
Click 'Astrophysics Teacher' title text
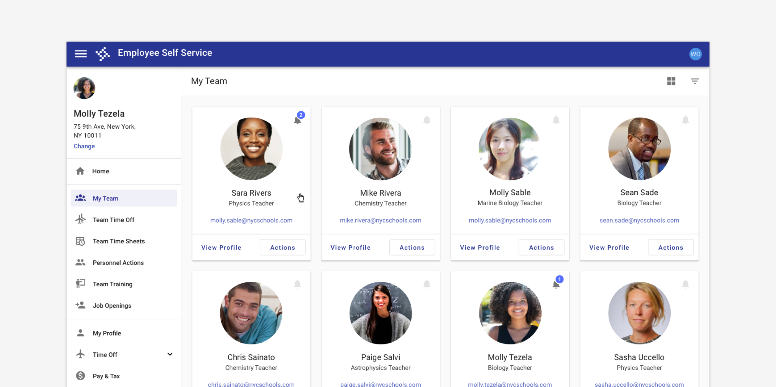pos(381,368)
